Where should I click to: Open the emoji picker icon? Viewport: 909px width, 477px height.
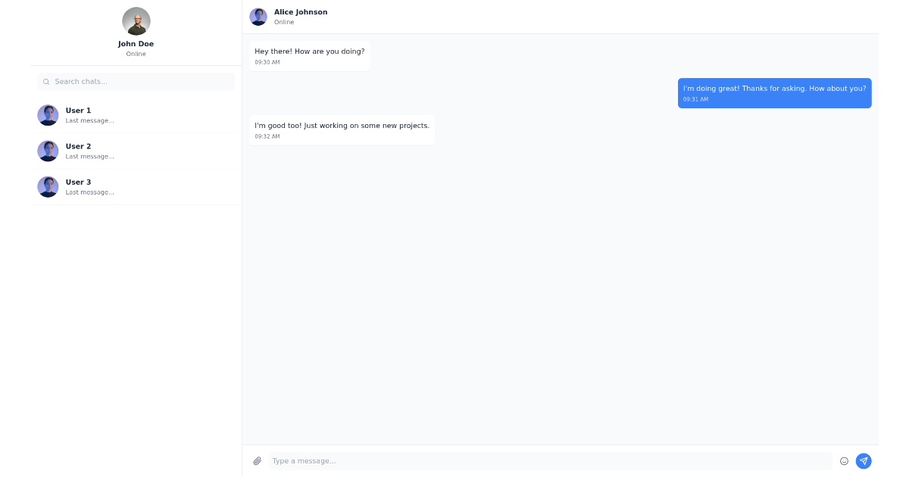[x=845, y=461]
